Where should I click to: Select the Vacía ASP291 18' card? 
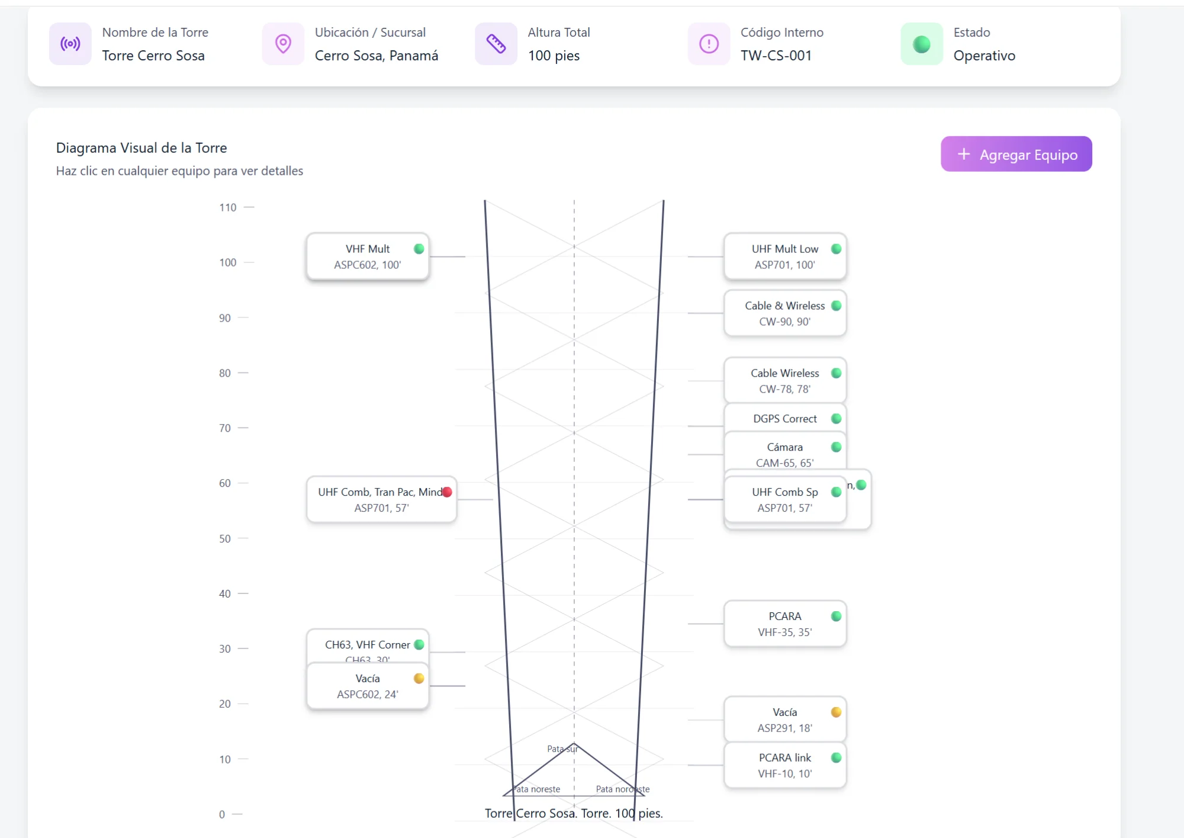[x=784, y=720]
